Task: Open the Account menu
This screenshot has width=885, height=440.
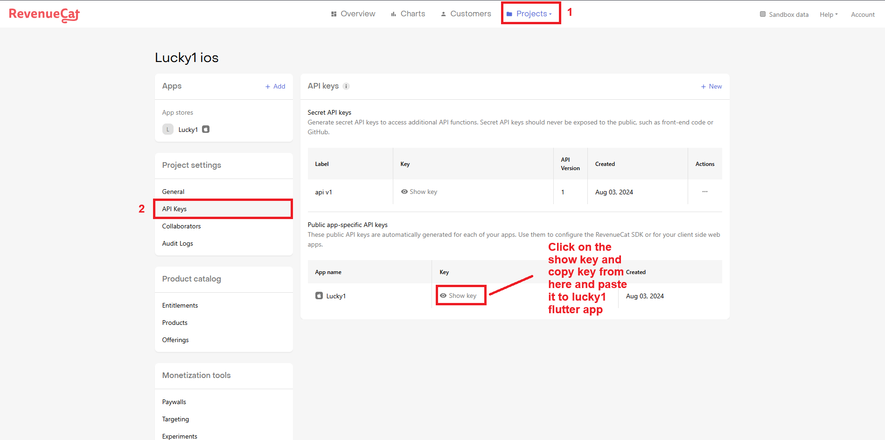Action: tap(863, 14)
